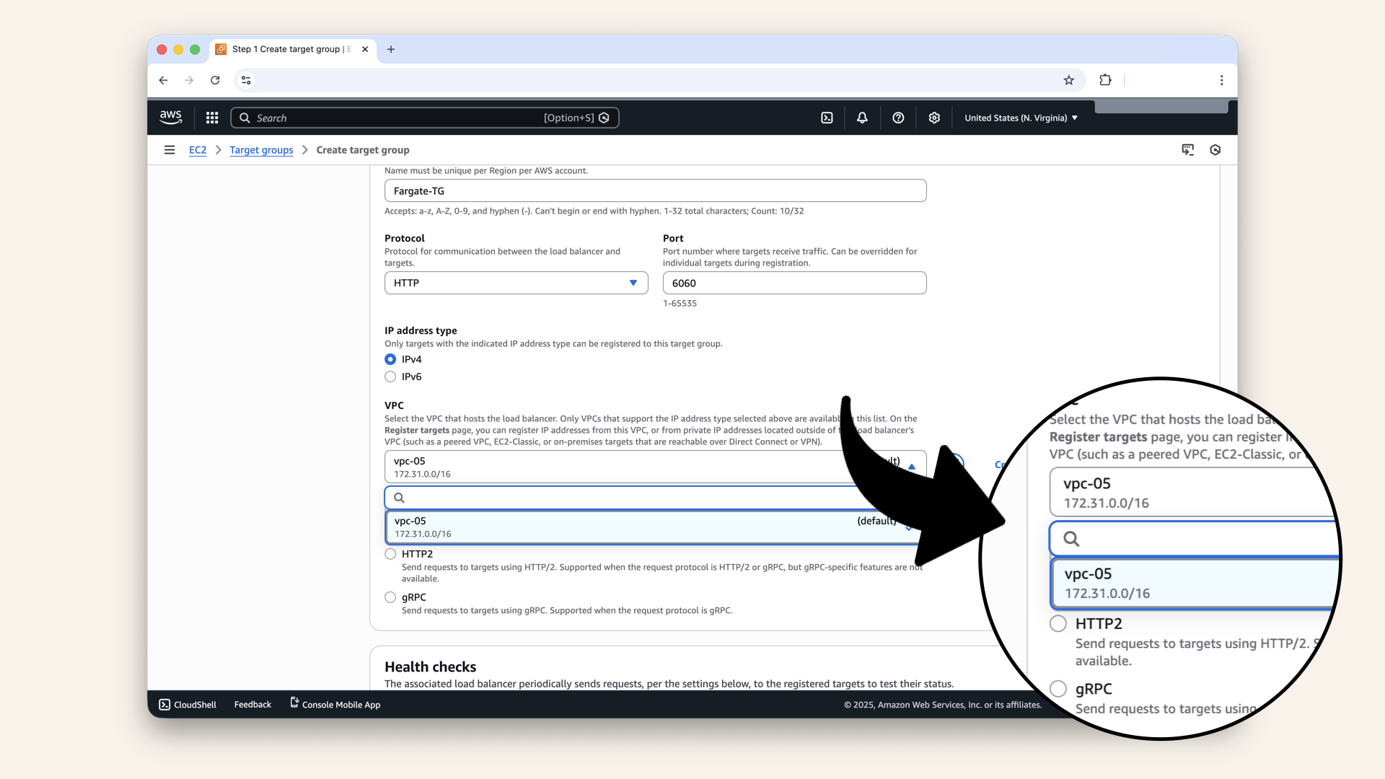Expand the United States (N. Virginia) region selector

[1020, 118]
